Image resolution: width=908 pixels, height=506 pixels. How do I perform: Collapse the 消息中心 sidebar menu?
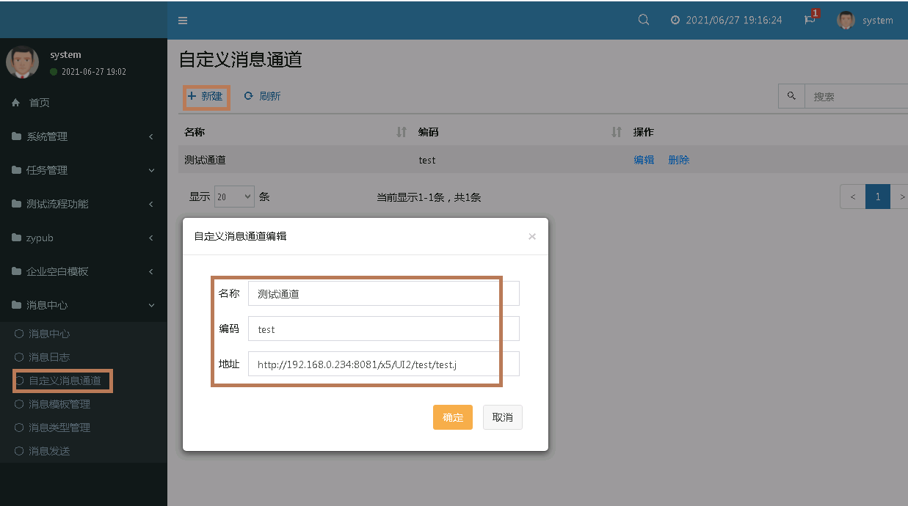[83, 305]
